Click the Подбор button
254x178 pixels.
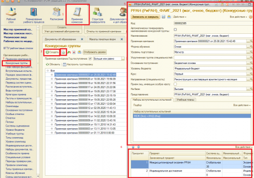[137, 105]
